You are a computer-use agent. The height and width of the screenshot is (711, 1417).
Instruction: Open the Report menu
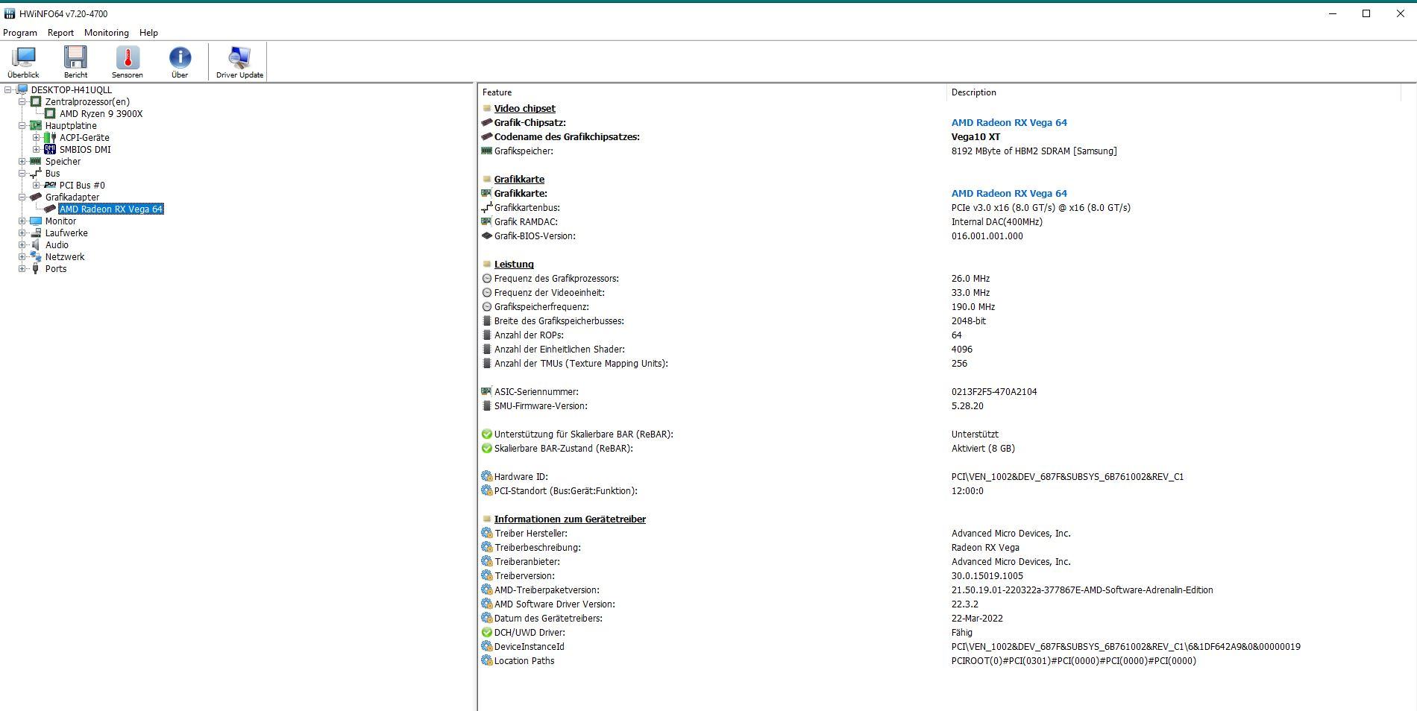(60, 33)
